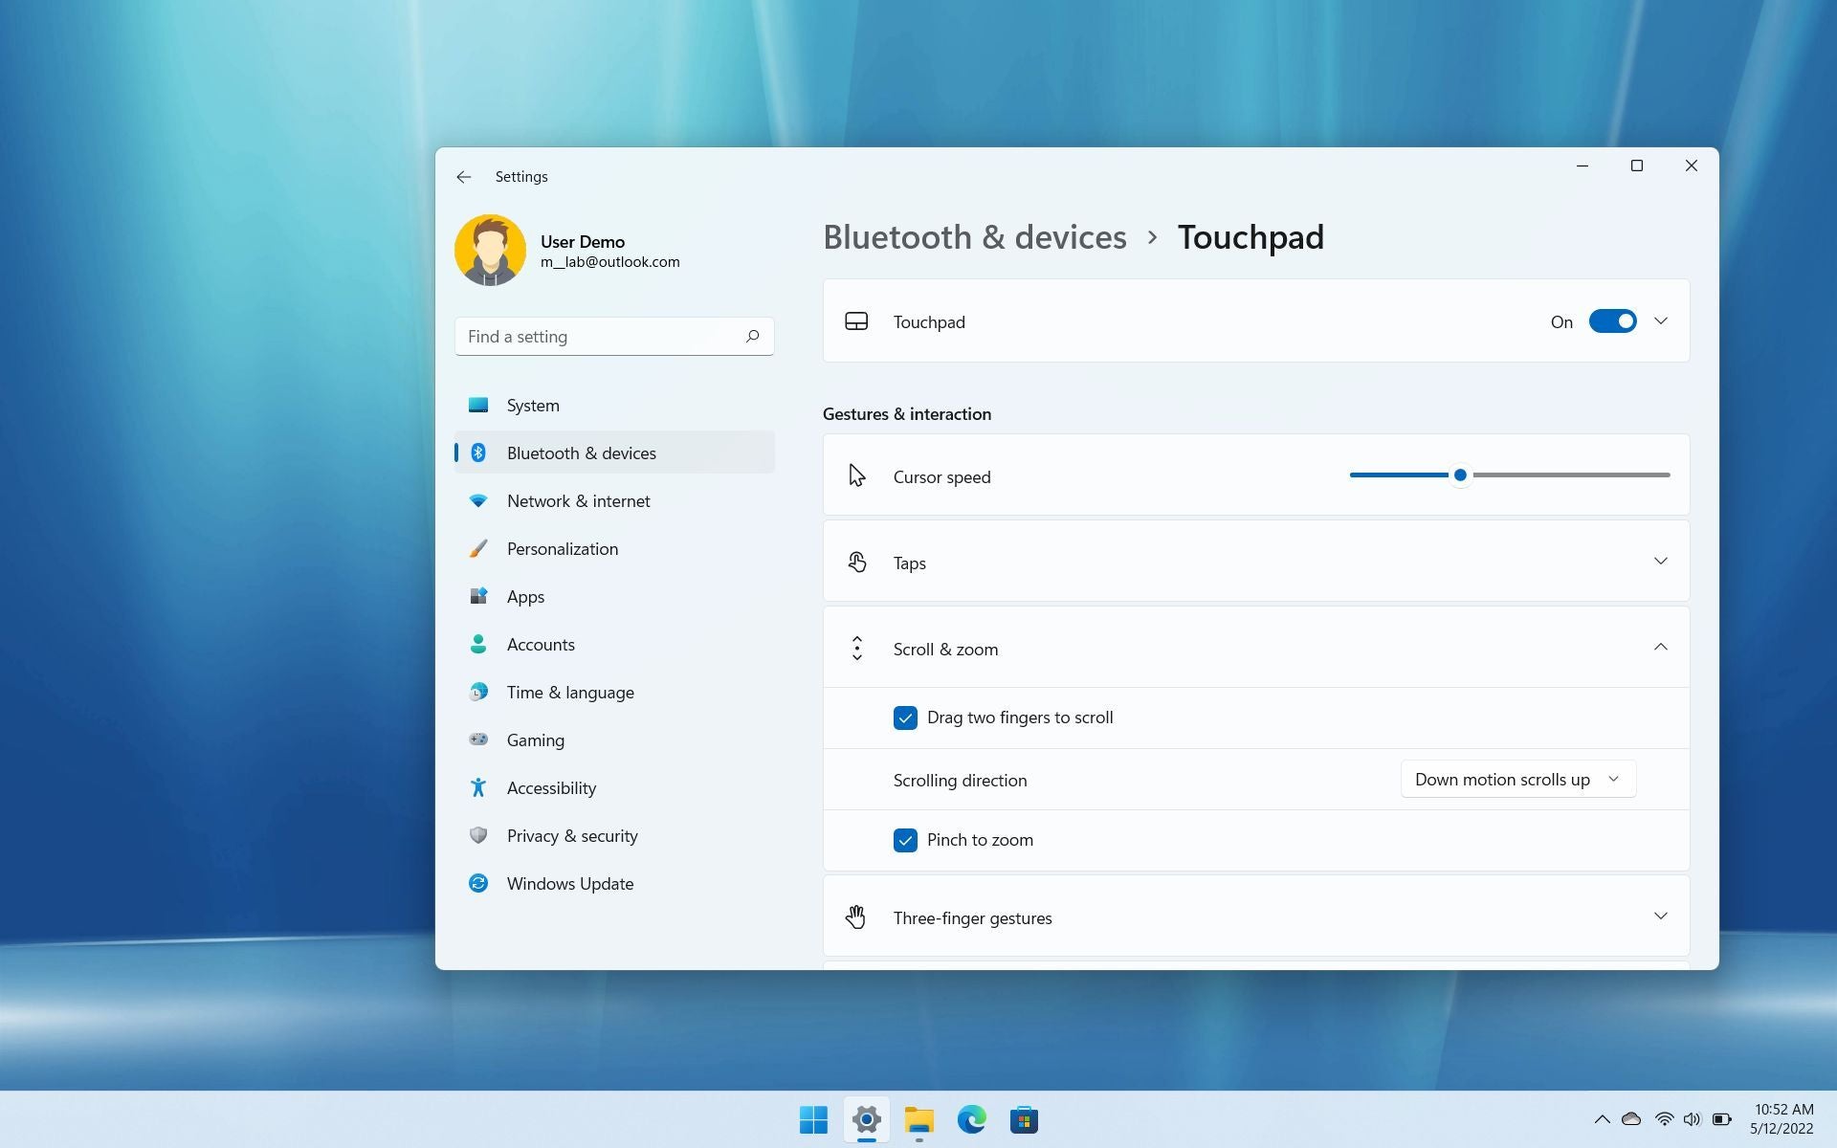The image size is (1837, 1148).
Task: Expand the Taps section
Action: tap(1661, 561)
